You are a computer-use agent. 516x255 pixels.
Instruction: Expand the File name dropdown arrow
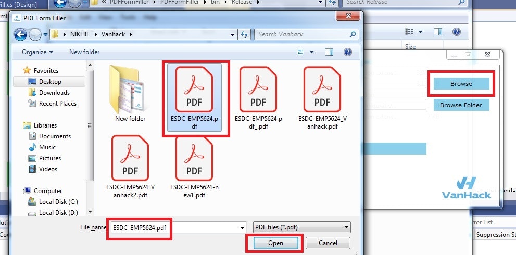tap(243, 228)
